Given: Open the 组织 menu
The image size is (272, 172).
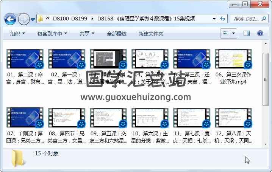Looking at the screenshot, I should (17, 34).
